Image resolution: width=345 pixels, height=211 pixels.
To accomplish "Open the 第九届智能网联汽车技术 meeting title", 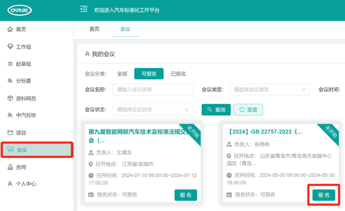I will [139, 136].
